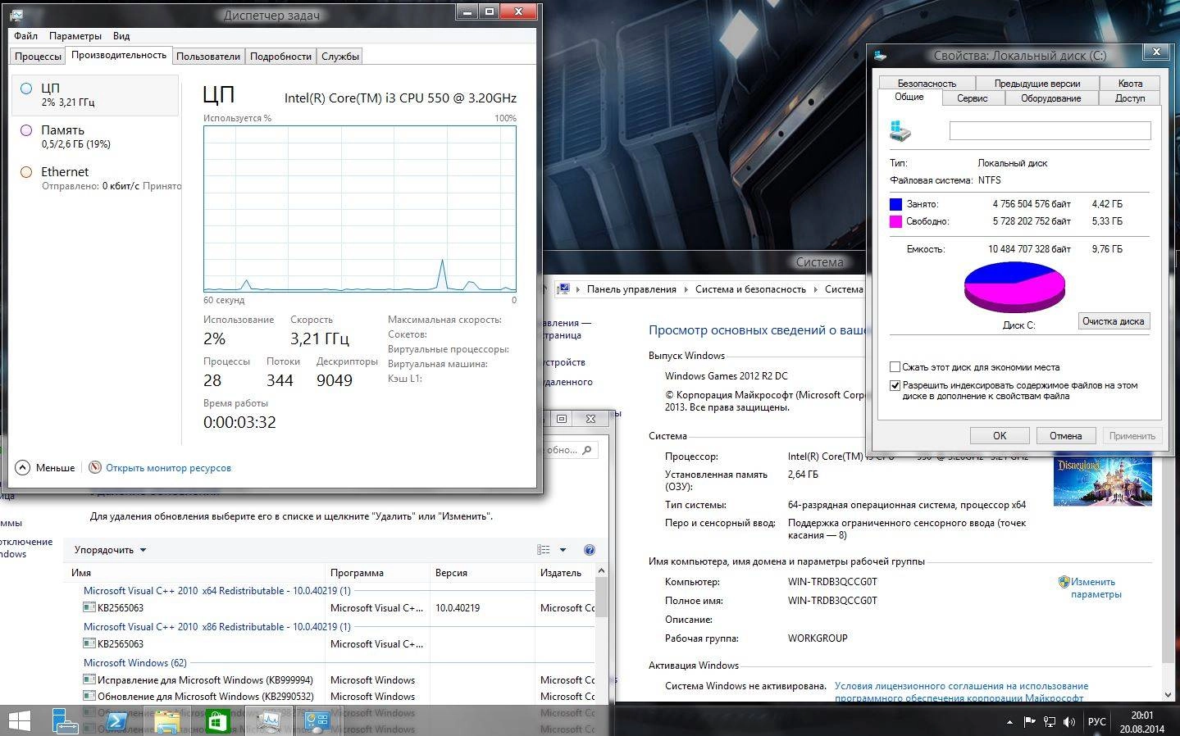
Task: Open the Квота tab
Action: click(x=1130, y=83)
